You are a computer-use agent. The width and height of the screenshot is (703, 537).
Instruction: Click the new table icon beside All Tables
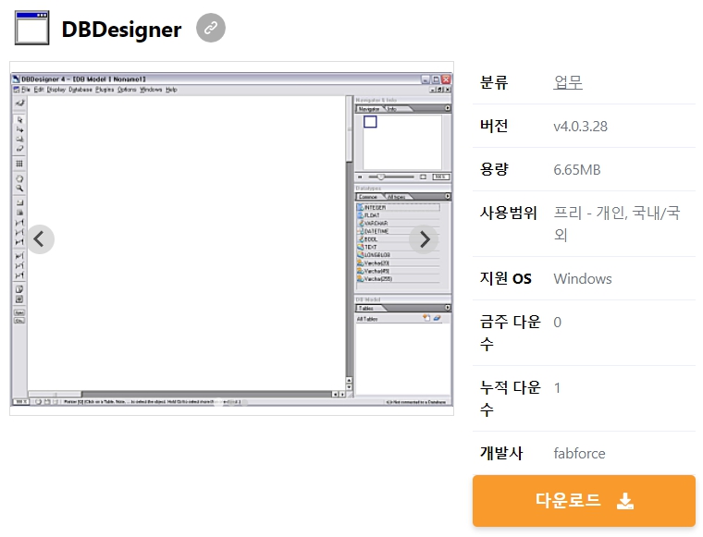(x=426, y=318)
